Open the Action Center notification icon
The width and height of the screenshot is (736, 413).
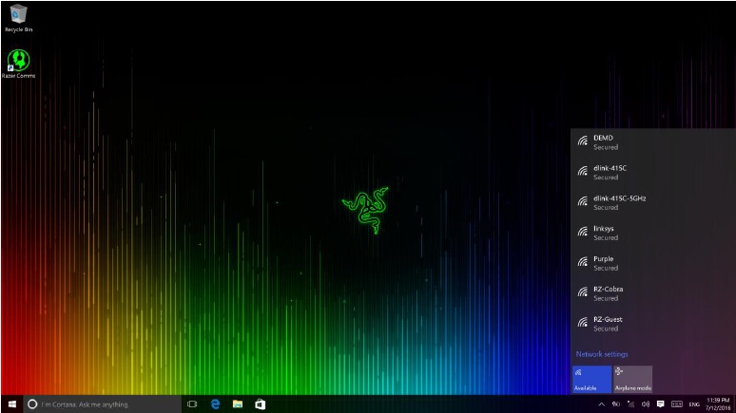pyautogui.click(x=661, y=404)
